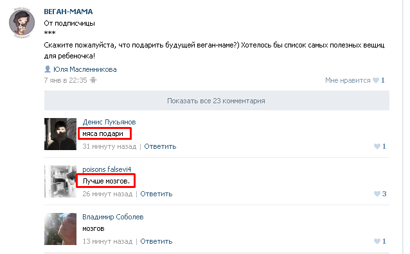The width and height of the screenshot is (410, 254).
Task: Reply to Владимир Соболев's comment
Action: click(156, 241)
